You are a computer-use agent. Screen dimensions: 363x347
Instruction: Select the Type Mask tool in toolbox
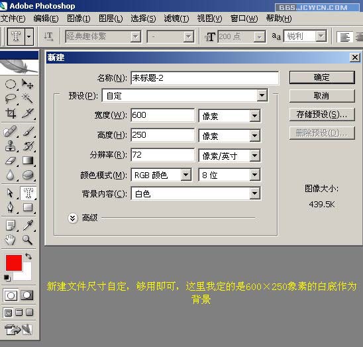(x=28, y=193)
